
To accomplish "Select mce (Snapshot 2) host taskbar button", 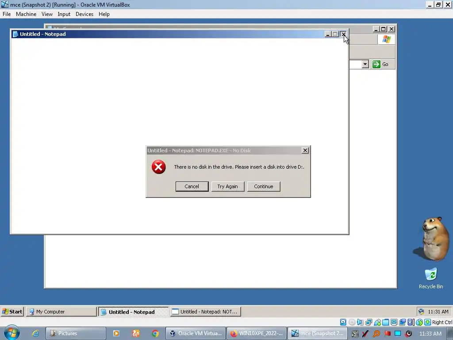I will (317, 333).
